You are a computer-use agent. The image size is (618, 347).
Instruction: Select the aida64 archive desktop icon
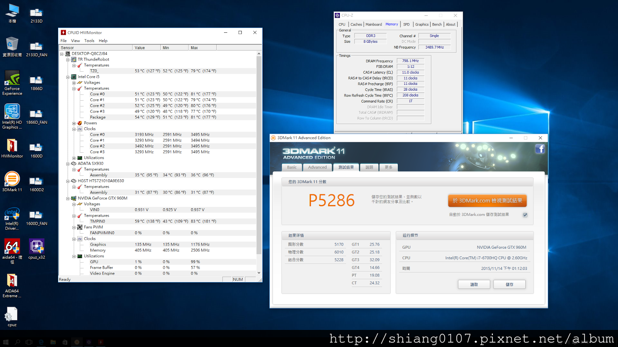(x=12, y=251)
